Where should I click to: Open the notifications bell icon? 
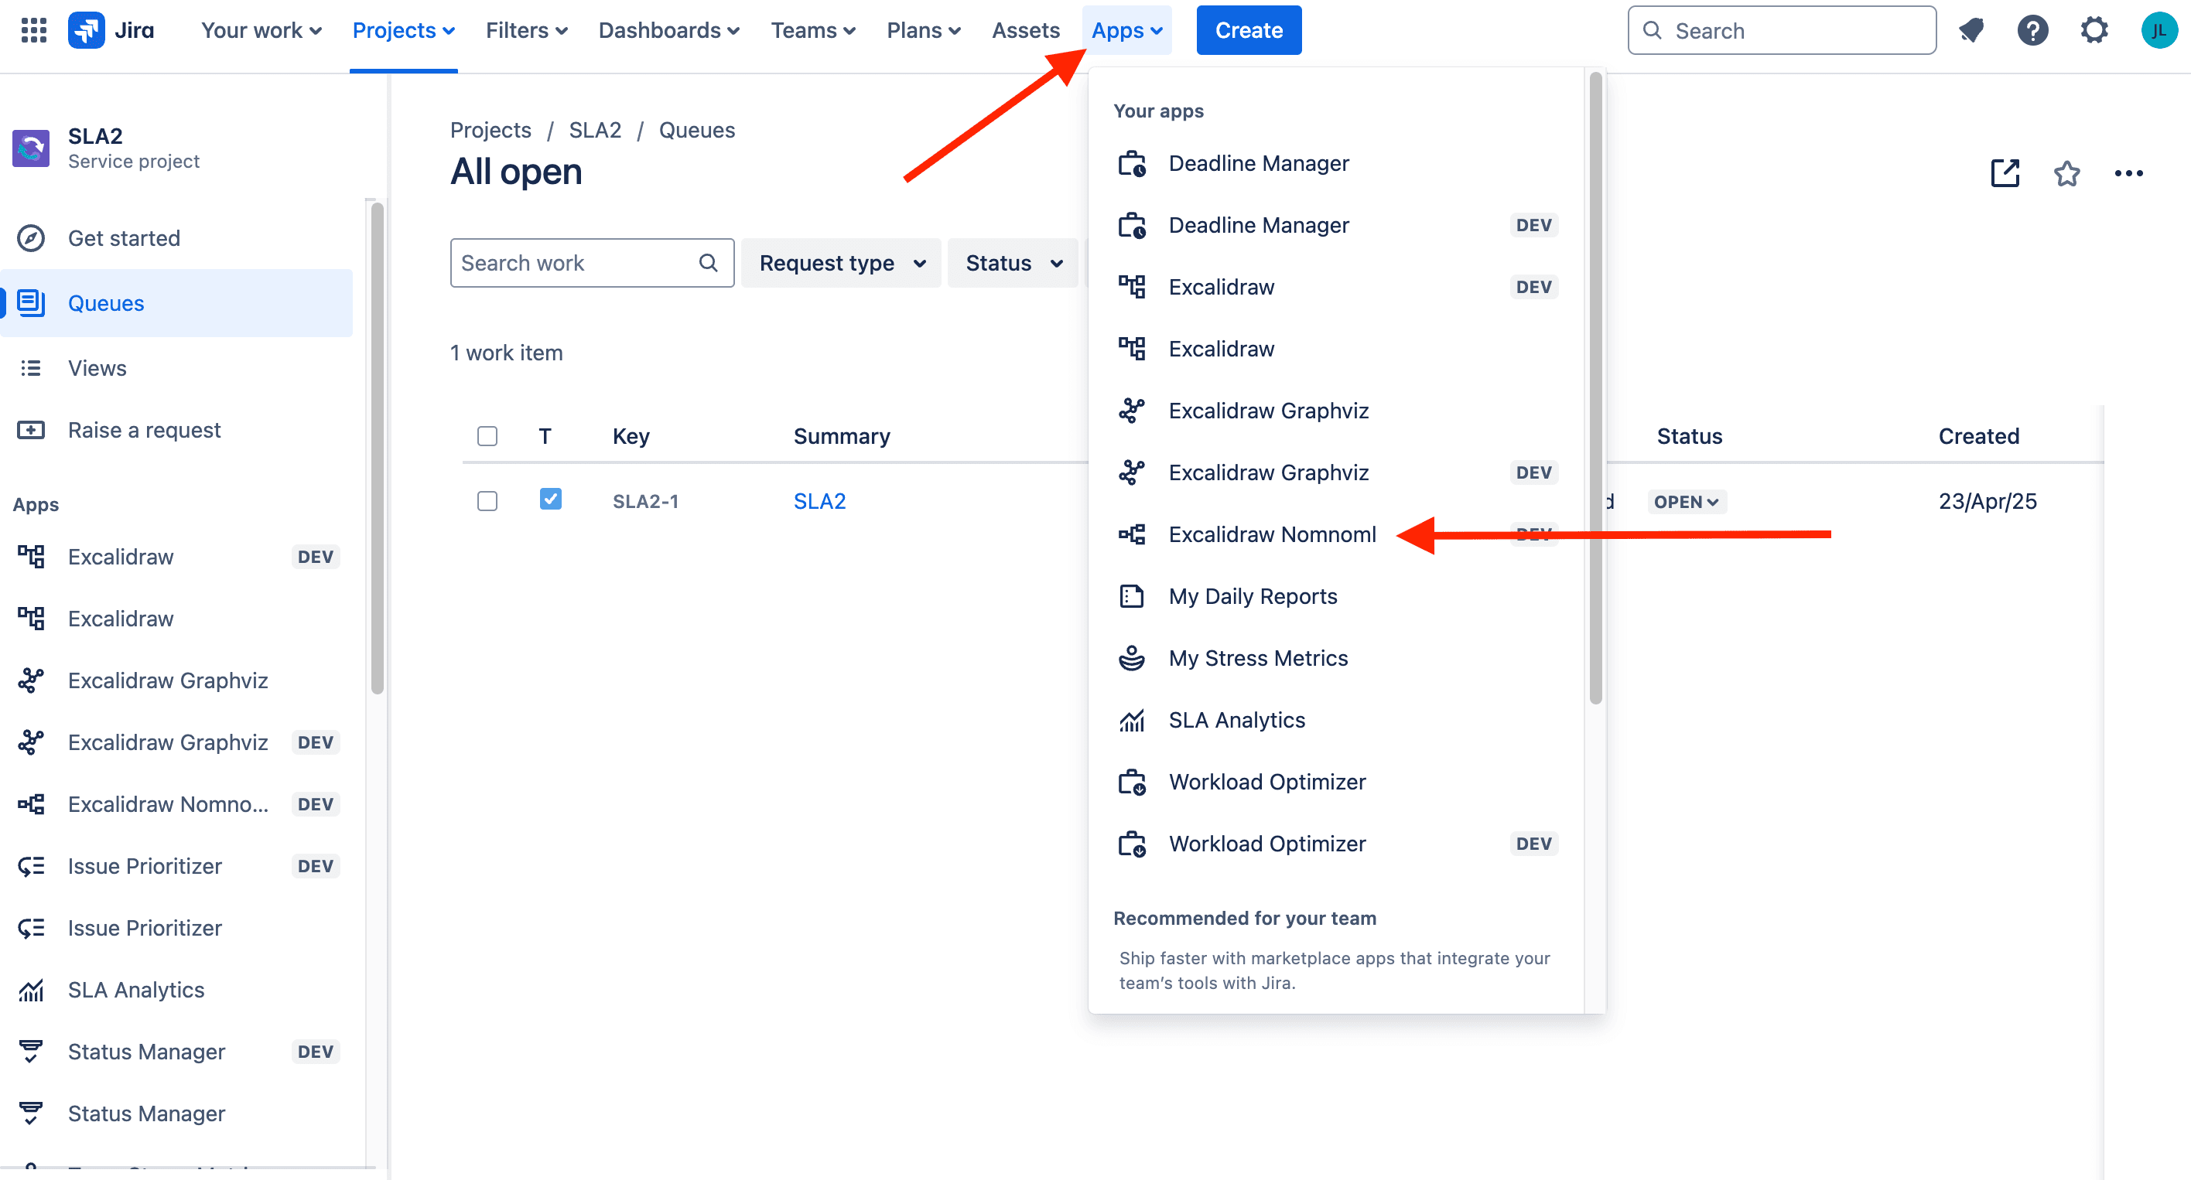pos(1971,31)
